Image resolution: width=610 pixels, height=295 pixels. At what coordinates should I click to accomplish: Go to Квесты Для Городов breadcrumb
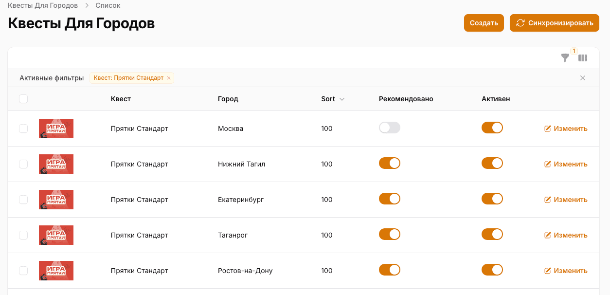(43, 5)
